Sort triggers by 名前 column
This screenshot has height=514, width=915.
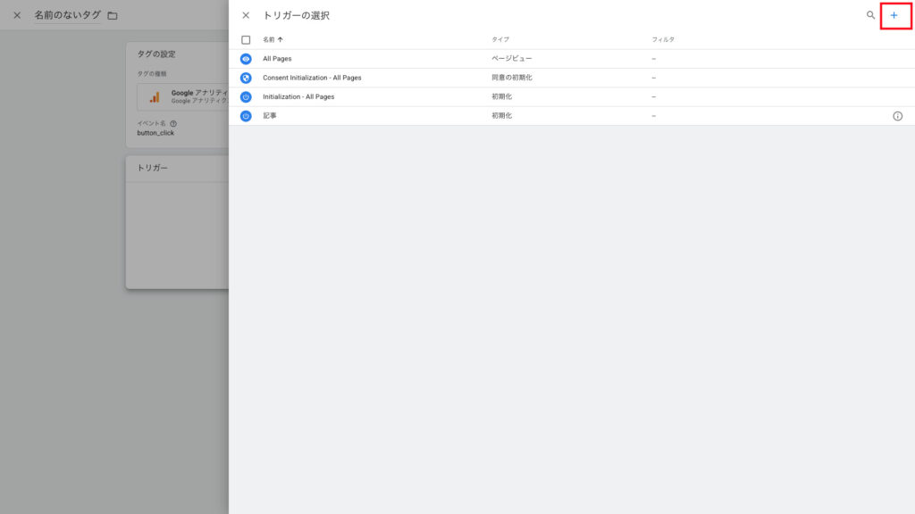coord(272,40)
